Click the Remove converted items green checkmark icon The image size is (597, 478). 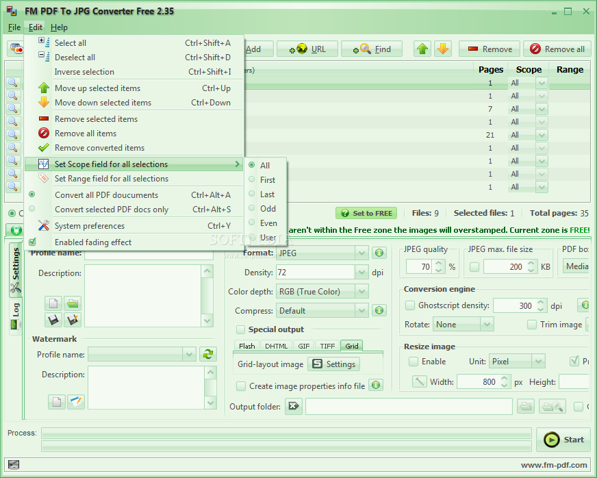tap(43, 147)
